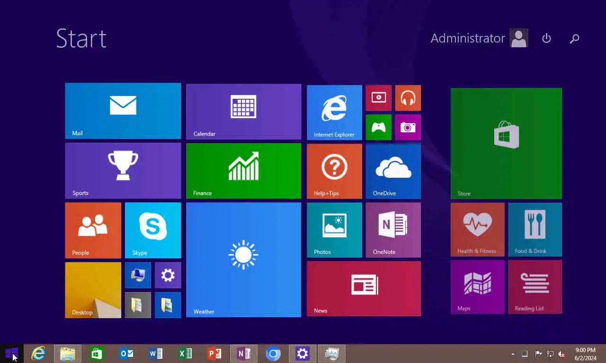The width and height of the screenshot is (606, 363).
Task: Open the OneNote tile on Start
Action: click(393, 230)
